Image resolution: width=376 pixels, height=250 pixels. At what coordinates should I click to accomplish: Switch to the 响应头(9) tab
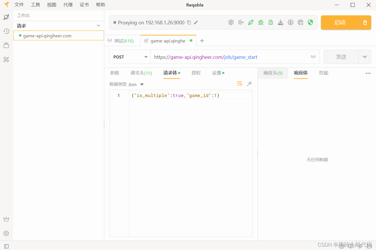coord(273,73)
